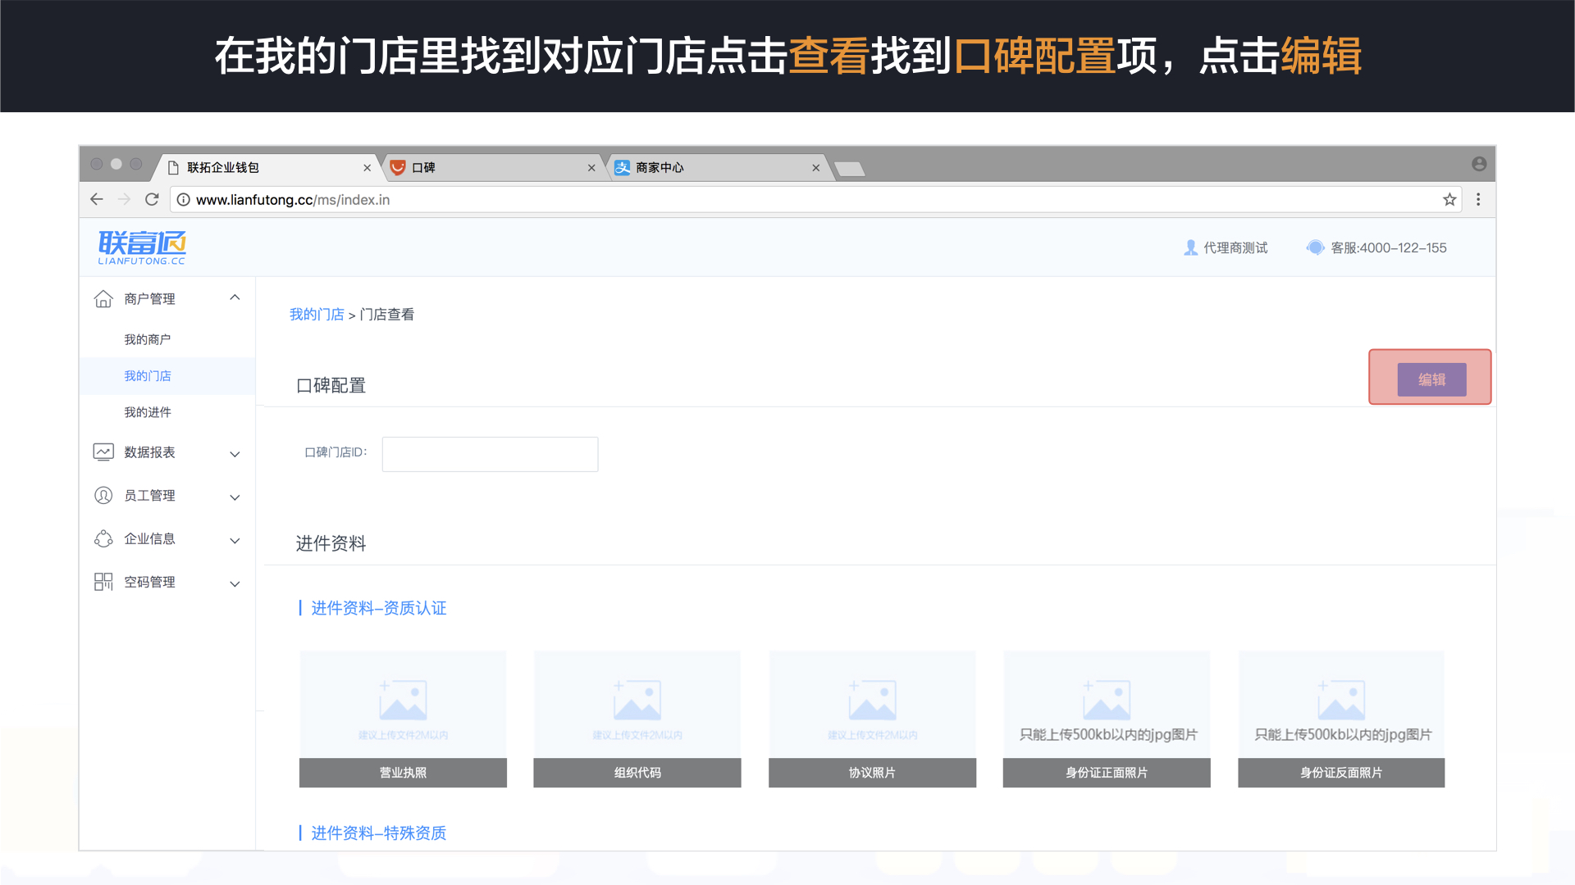Click the 联富通 logo
The width and height of the screenshot is (1575, 885).
click(142, 247)
